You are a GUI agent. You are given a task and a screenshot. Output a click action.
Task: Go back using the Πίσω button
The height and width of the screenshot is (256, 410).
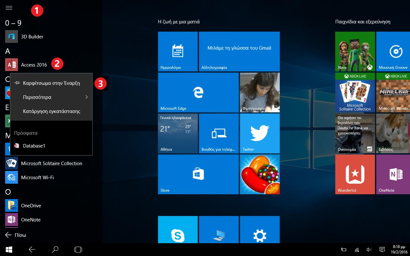pos(16,235)
